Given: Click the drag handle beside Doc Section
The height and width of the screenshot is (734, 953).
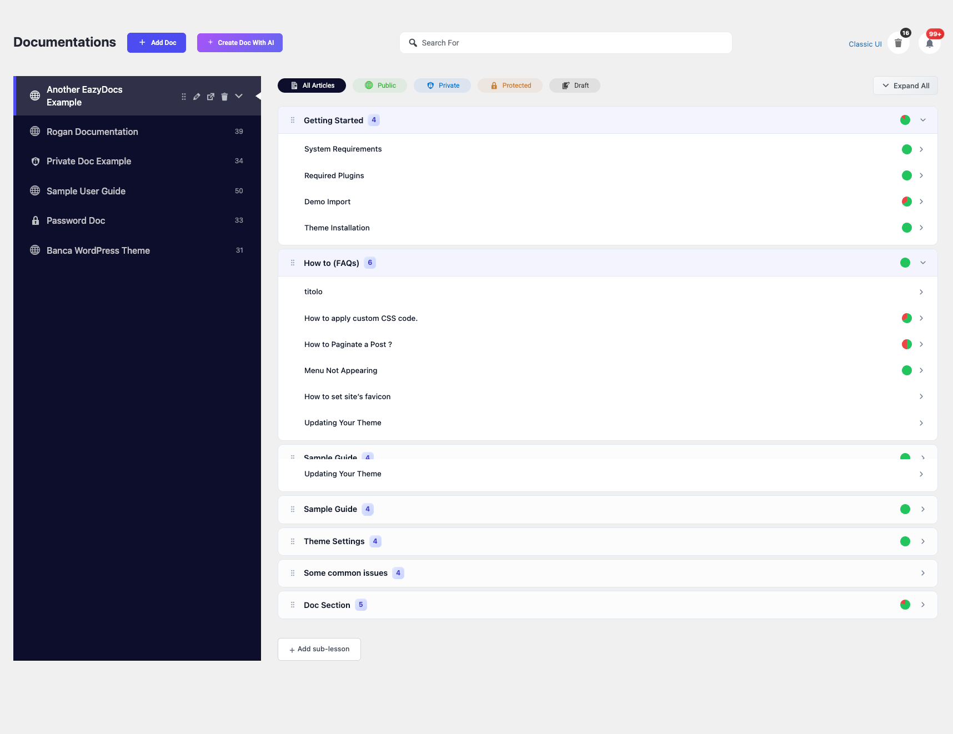Looking at the screenshot, I should coord(293,605).
